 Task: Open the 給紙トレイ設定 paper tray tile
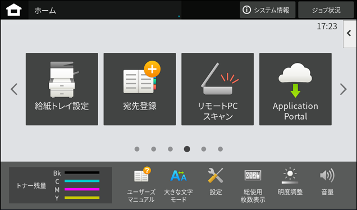pos(62,89)
